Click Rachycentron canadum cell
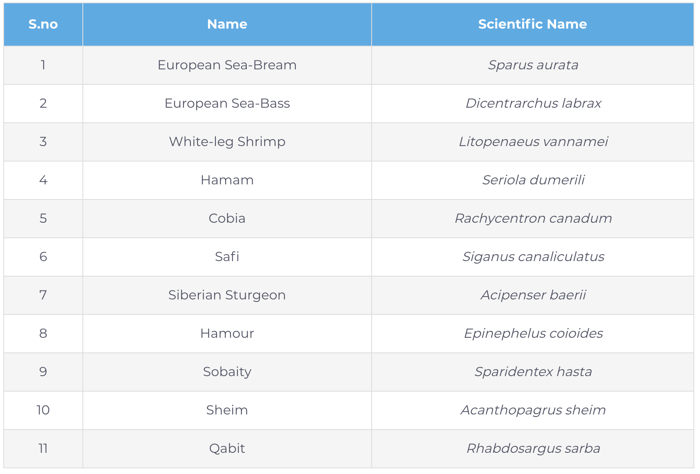The image size is (700, 474). pyautogui.click(x=533, y=219)
